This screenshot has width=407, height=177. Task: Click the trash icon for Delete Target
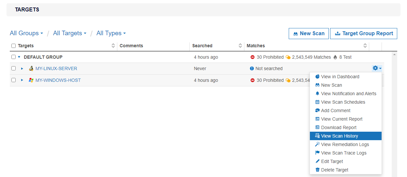[317, 170]
